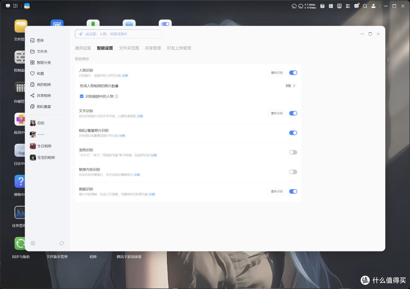Open the photo count dropdown for 人物相册
This screenshot has height=289, width=410.
(x=290, y=86)
